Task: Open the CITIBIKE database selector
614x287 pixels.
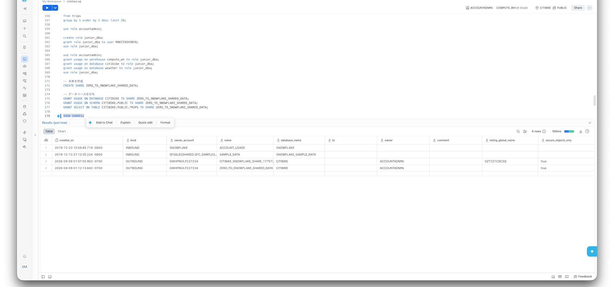Action: [x=543, y=8]
